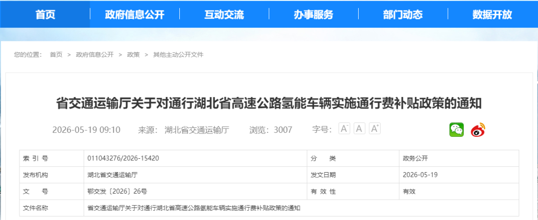538x220 pixels.
Task: Select 办事服务 in the top navigation
Action: 314,14
